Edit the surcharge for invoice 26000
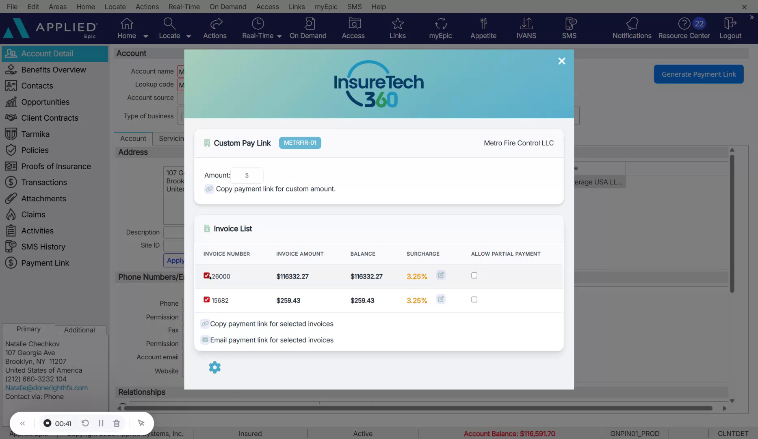 point(441,275)
